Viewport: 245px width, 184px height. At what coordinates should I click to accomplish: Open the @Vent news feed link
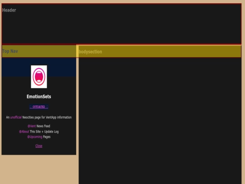tap(32, 126)
